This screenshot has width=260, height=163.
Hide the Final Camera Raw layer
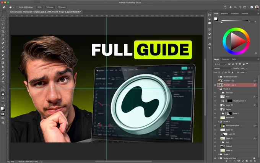pyautogui.click(x=215, y=126)
